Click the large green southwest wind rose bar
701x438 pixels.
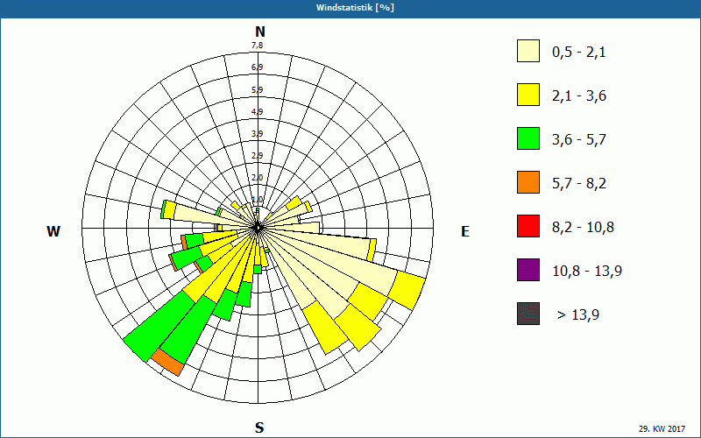159,326
